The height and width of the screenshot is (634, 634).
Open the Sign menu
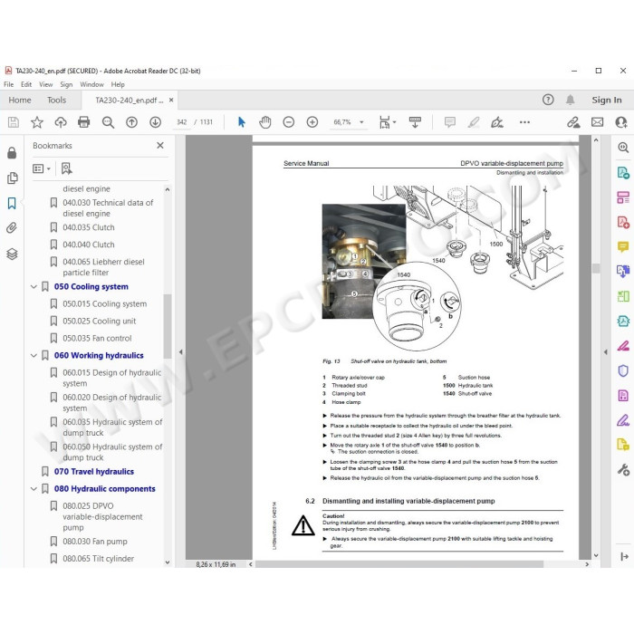(66, 84)
